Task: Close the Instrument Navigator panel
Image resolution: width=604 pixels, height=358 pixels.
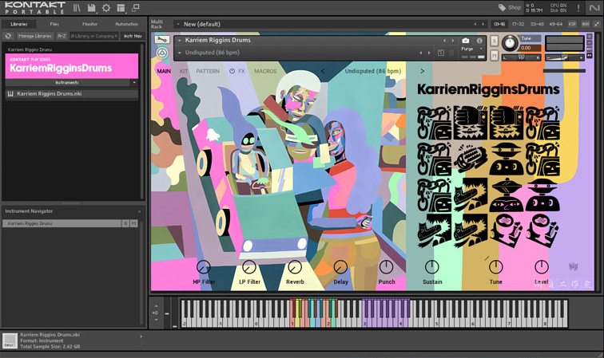Action: (140, 211)
